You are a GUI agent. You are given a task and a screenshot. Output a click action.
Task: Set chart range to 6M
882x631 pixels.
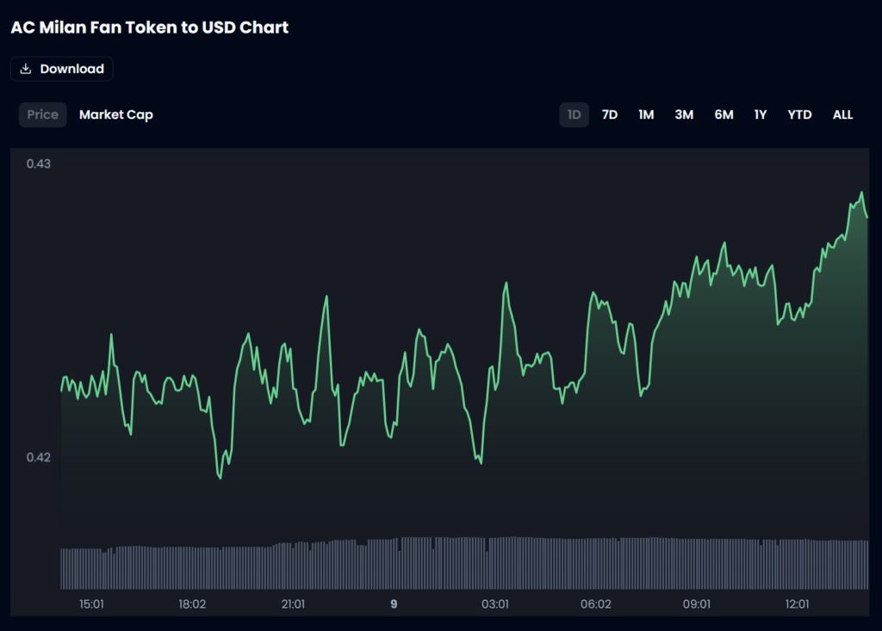click(x=724, y=114)
